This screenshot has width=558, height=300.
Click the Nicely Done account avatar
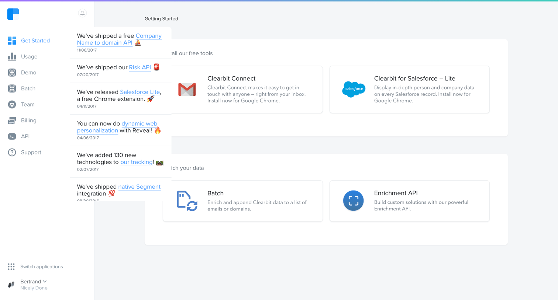pyautogui.click(x=11, y=285)
